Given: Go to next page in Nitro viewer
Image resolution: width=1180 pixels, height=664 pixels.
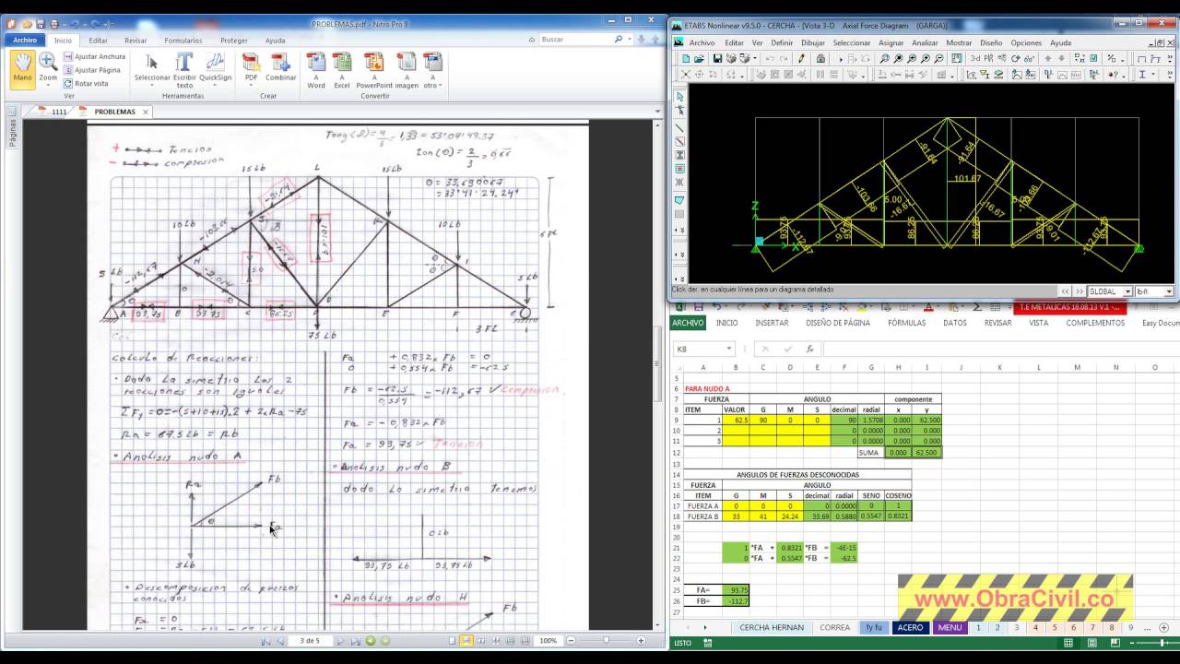Looking at the screenshot, I should coord(340,640).
